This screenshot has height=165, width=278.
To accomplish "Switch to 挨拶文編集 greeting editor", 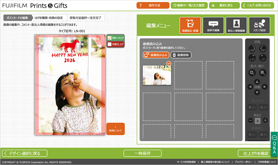I will click(x=213, y=25).
